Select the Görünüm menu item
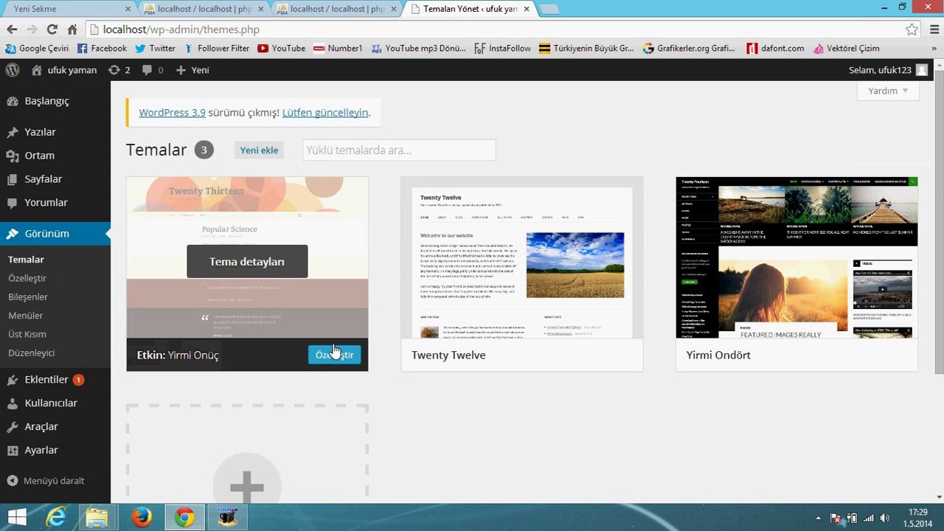Image resolution: width=944 pixels, height=531 pixels. click(x=55, y=234)
